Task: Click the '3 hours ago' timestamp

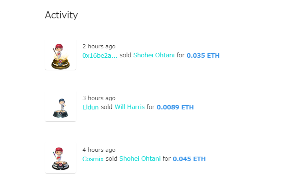Action: point(99,98)
